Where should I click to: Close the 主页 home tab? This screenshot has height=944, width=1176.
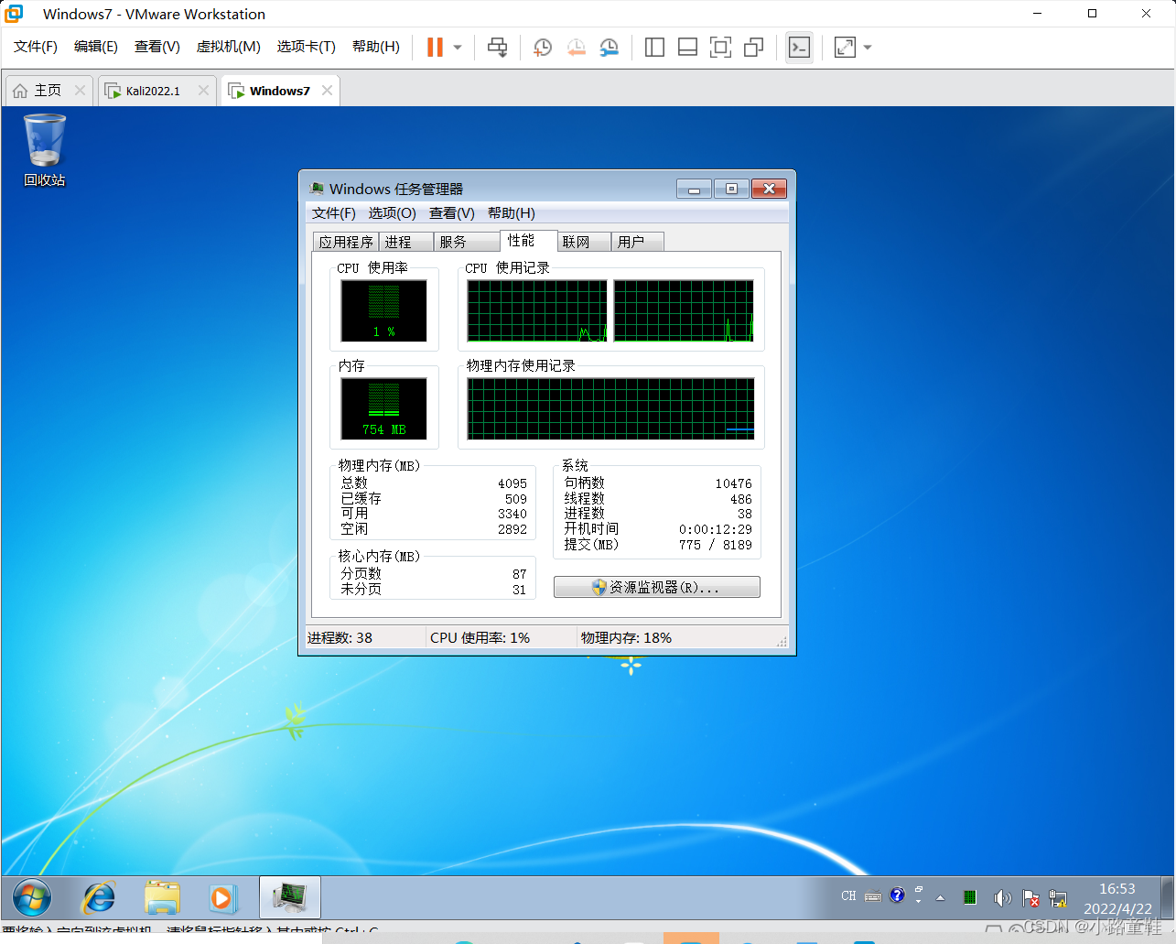pos(80,91)
